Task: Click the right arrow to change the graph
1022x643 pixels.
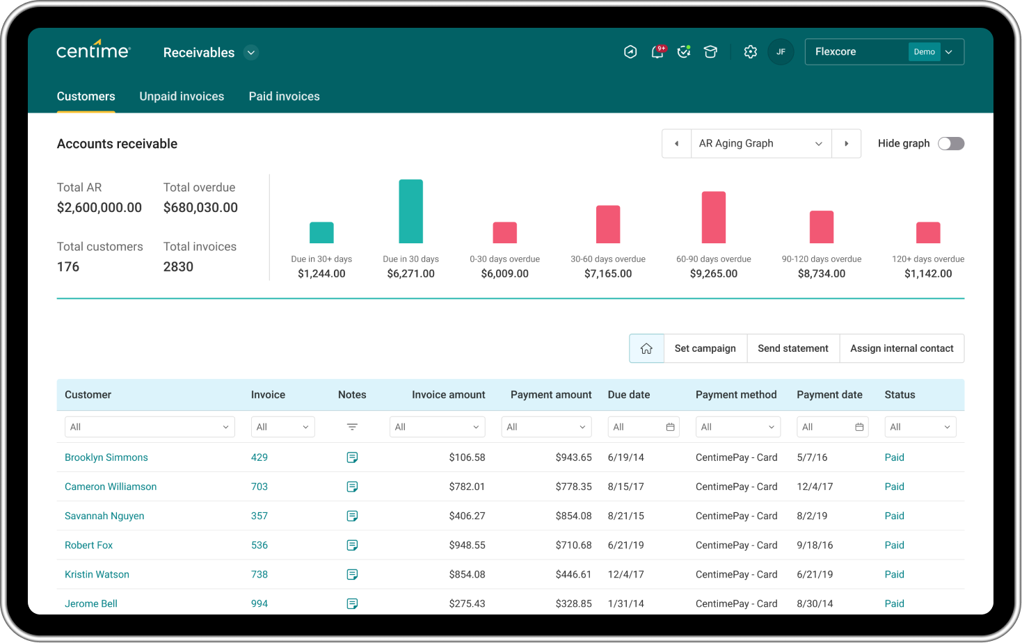Action: 846,143
